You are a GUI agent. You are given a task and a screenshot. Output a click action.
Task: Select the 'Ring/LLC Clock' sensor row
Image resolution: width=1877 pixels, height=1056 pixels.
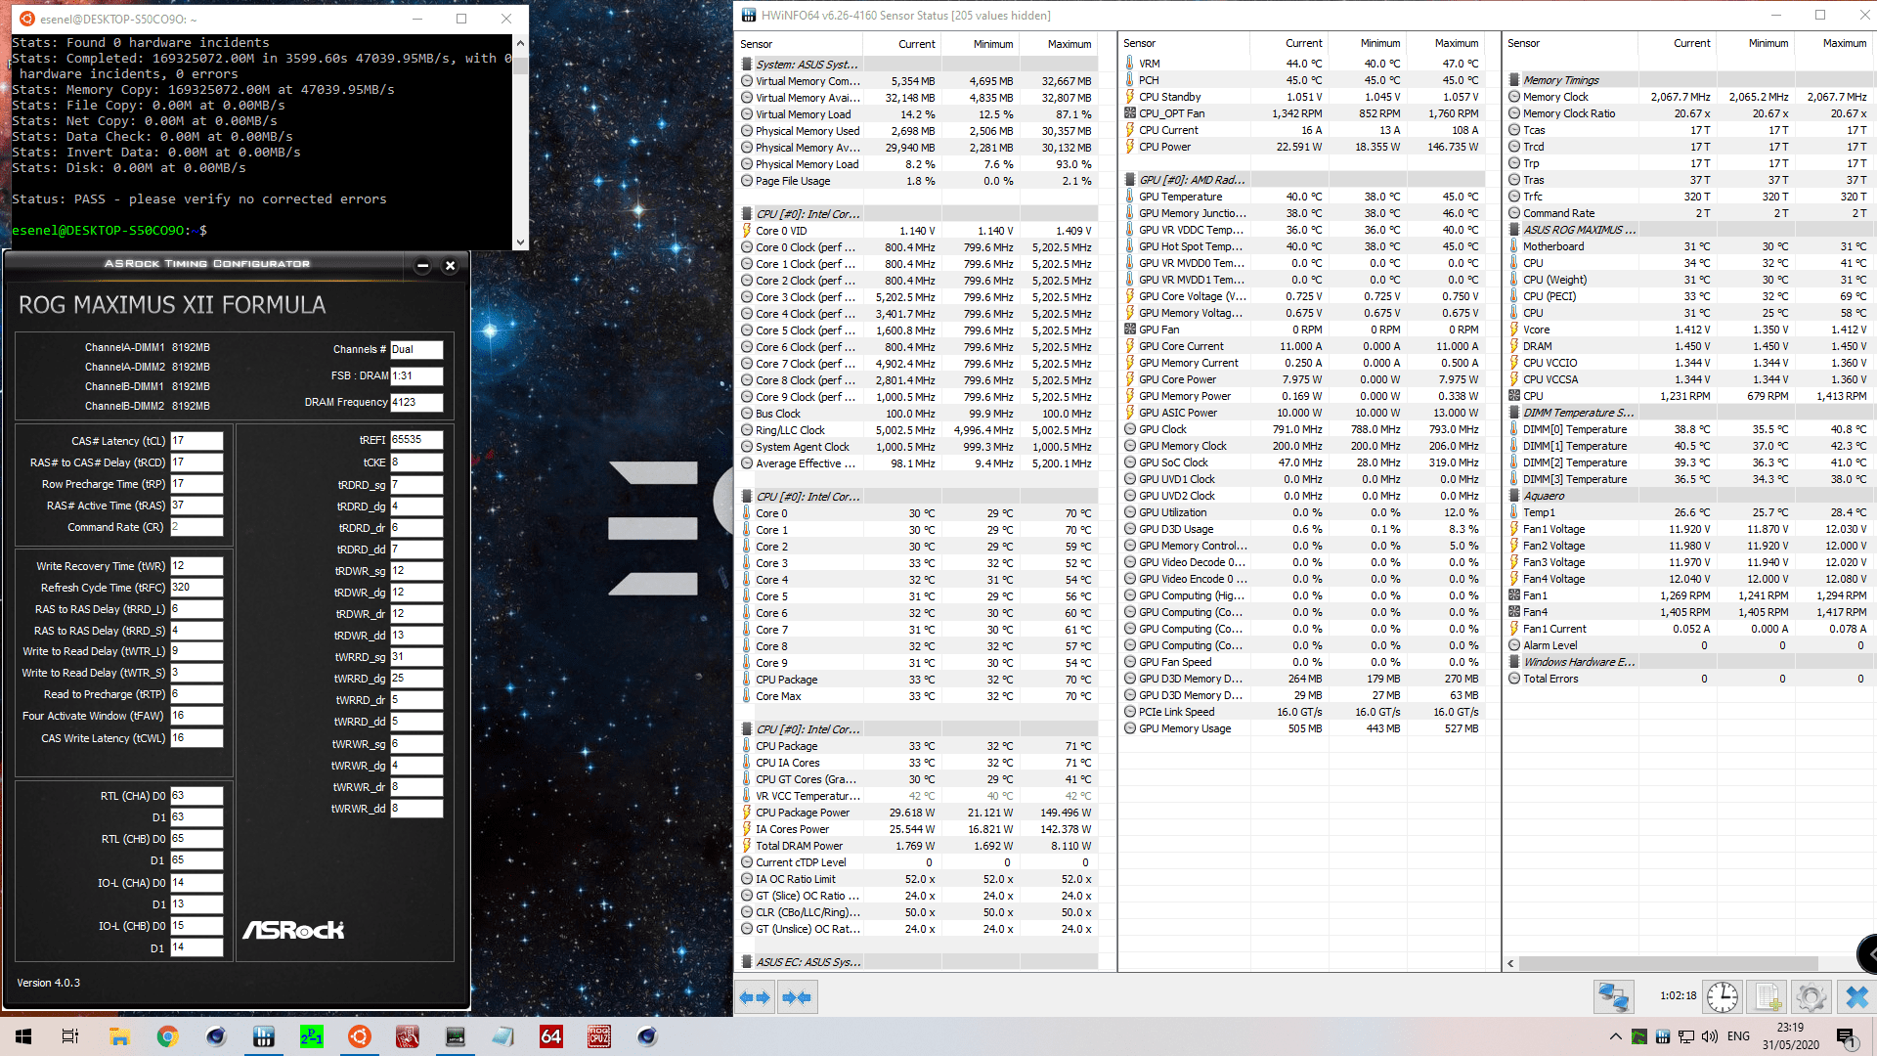click(x=916, y=430)
